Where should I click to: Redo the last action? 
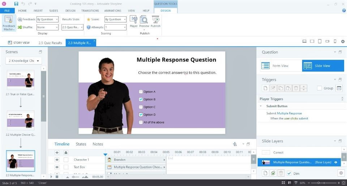[x=30, y=4]
